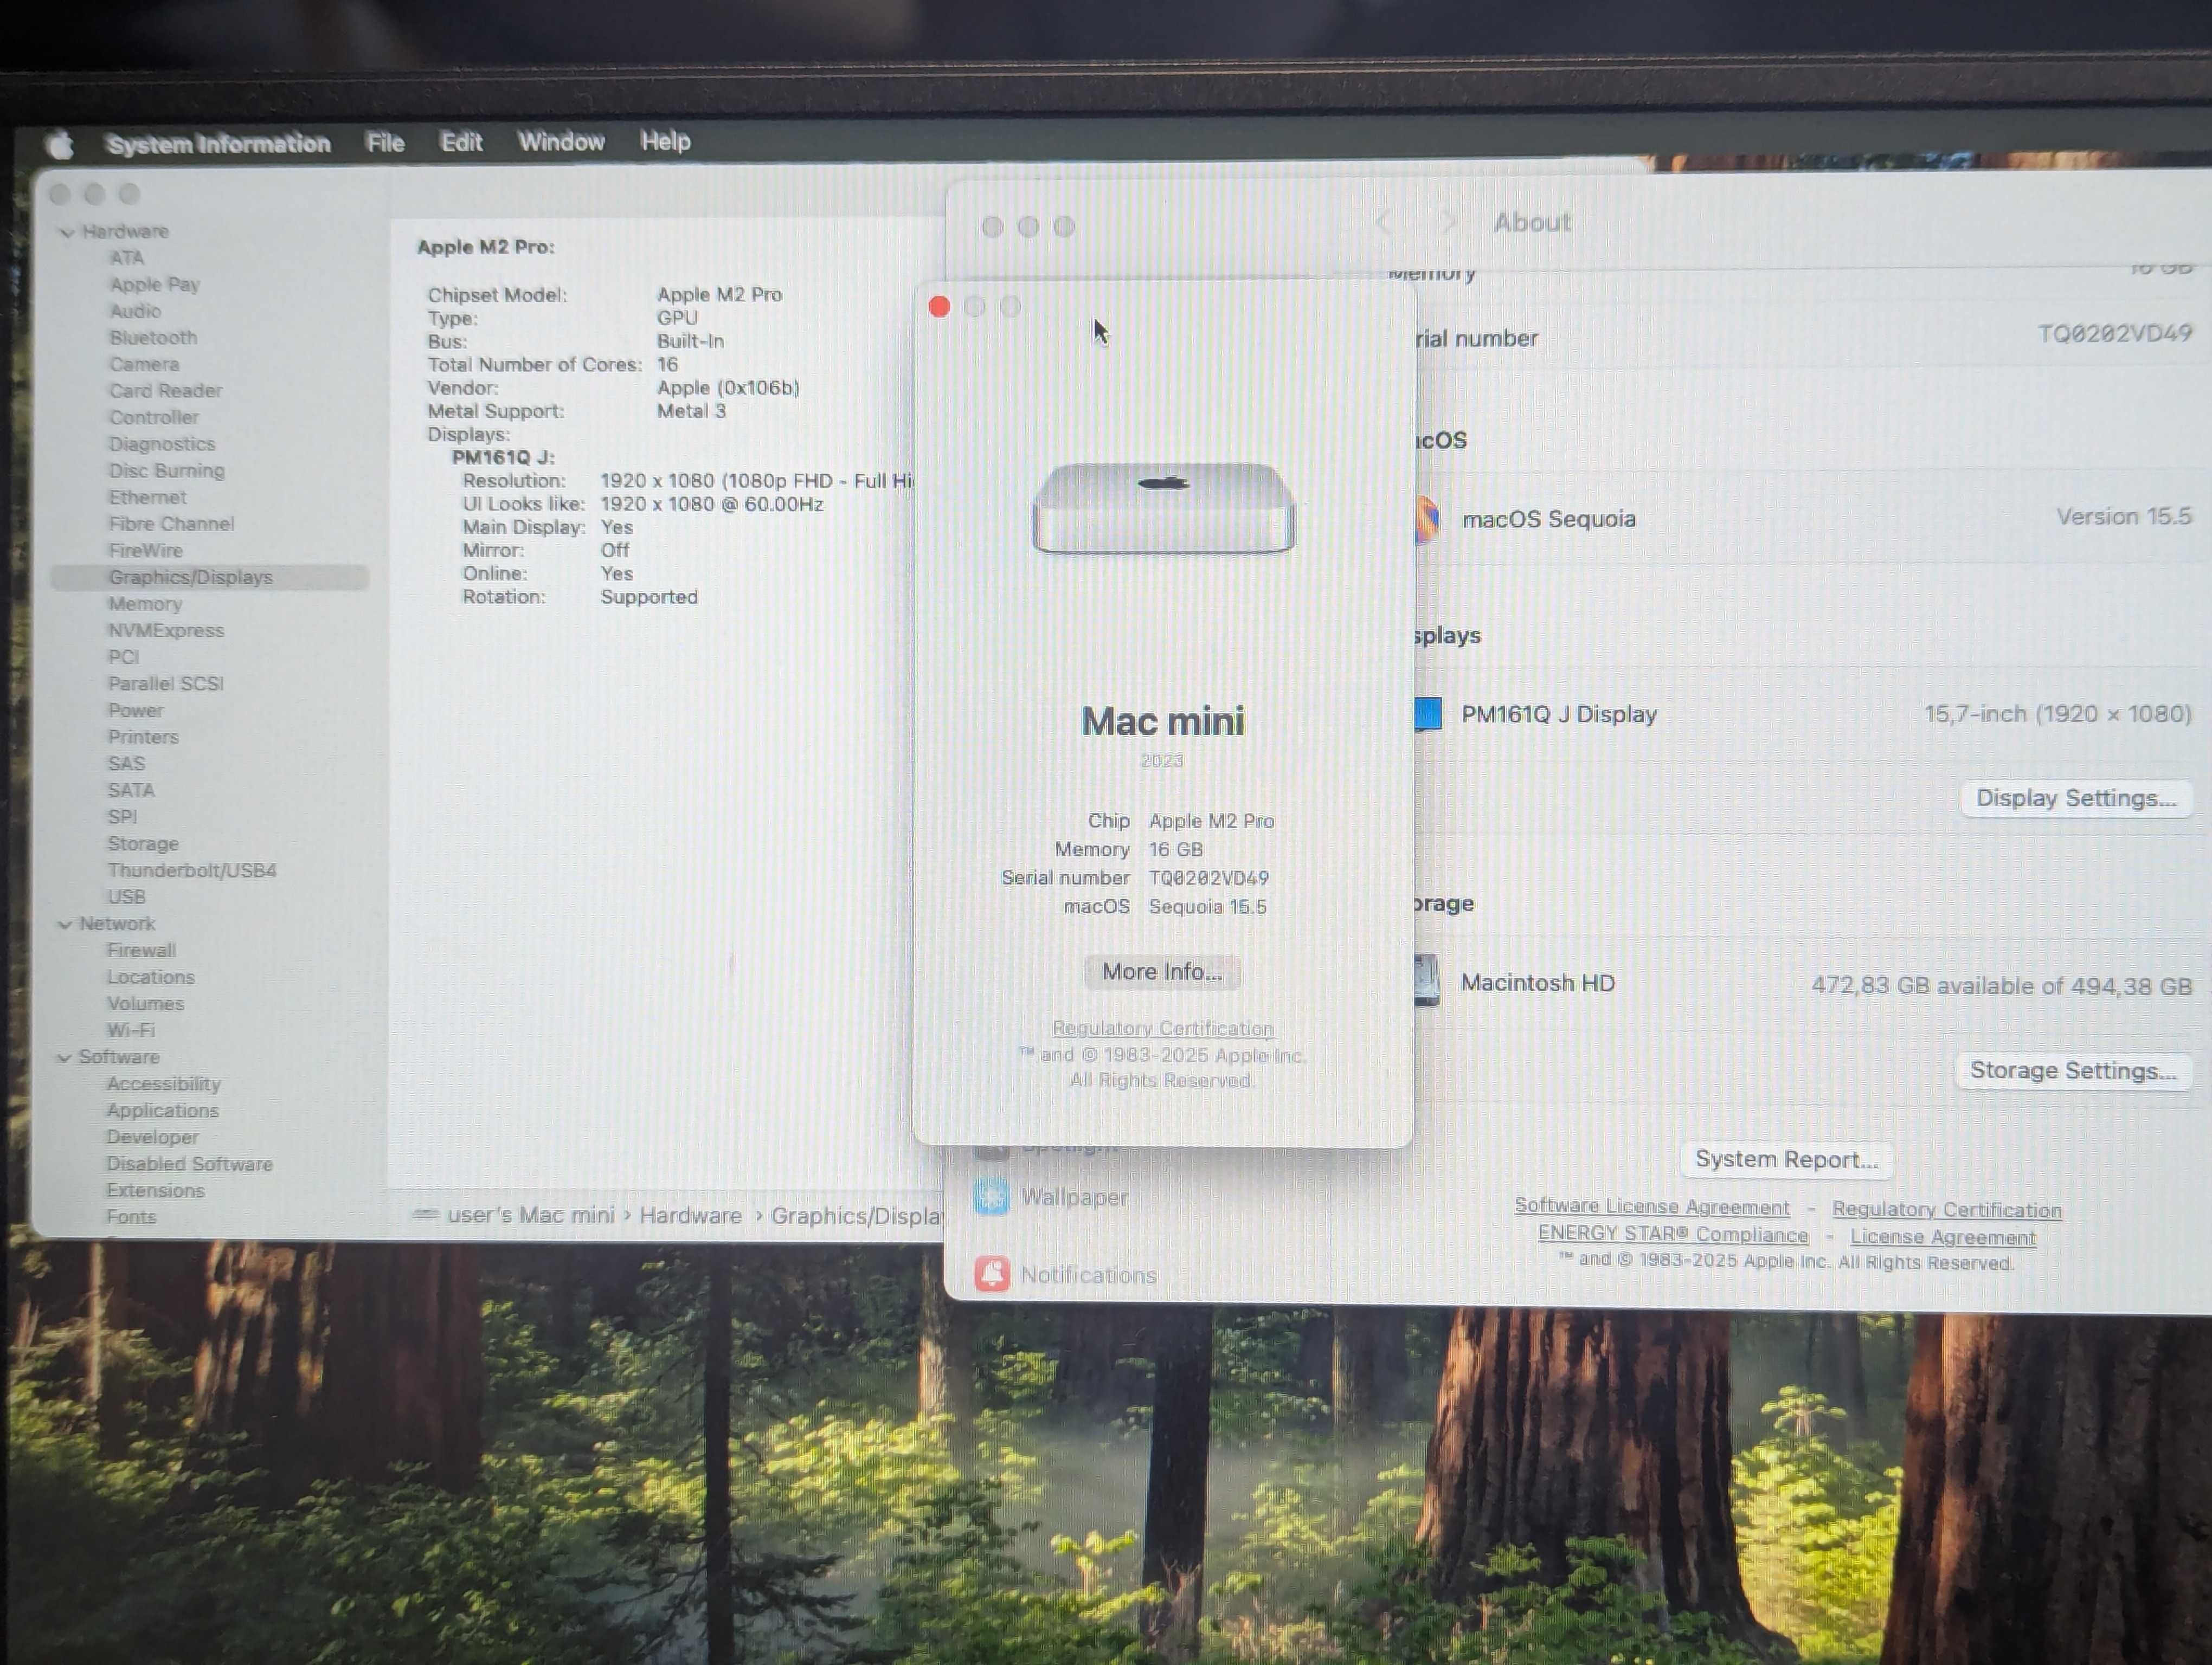Click the System Report... button
The height and width of the screenshot is (1665, 2212).
tap(1786, 1159)
